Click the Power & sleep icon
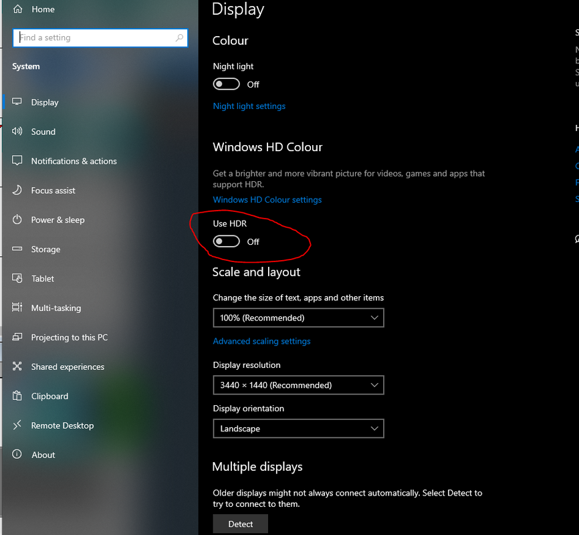 point(17,219)
